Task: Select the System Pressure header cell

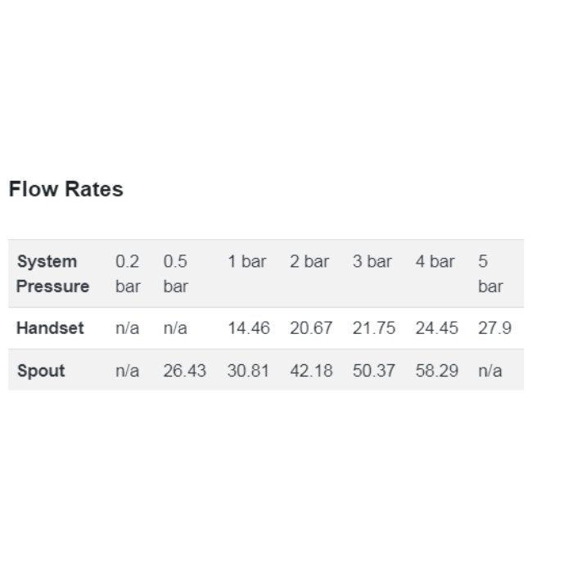Action: (53, 273)
